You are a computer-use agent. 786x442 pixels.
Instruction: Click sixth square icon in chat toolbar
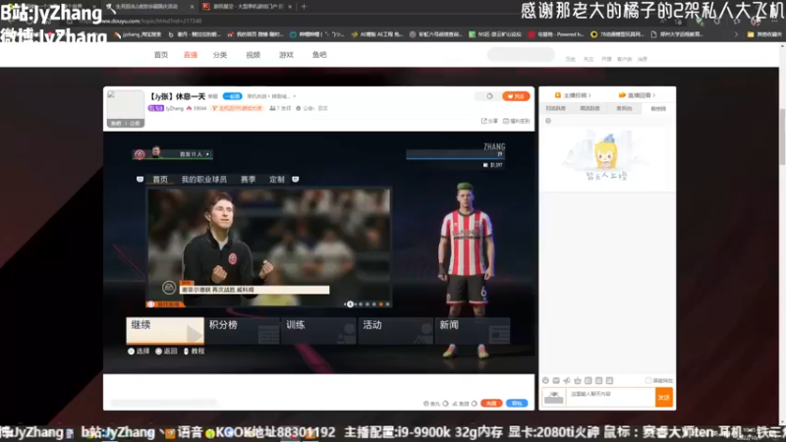(598, 381)
